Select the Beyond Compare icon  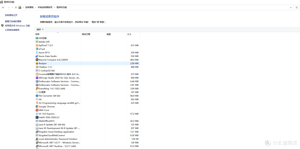pyautogui.click(x=37, y=60)
